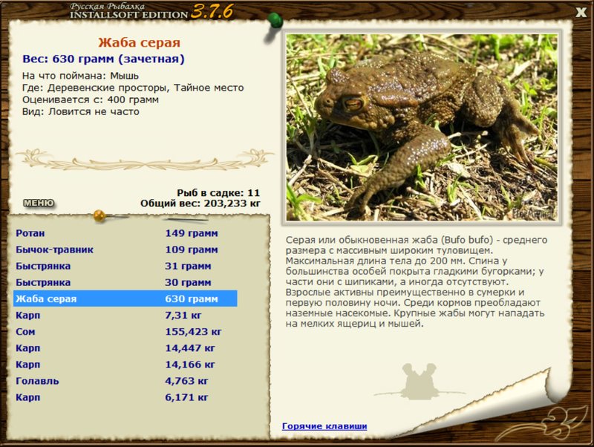The height and width of the screenshot is (447, 594).
Task: Click Общий вес: 203,233 кг total
Action: tap(200, 203)
